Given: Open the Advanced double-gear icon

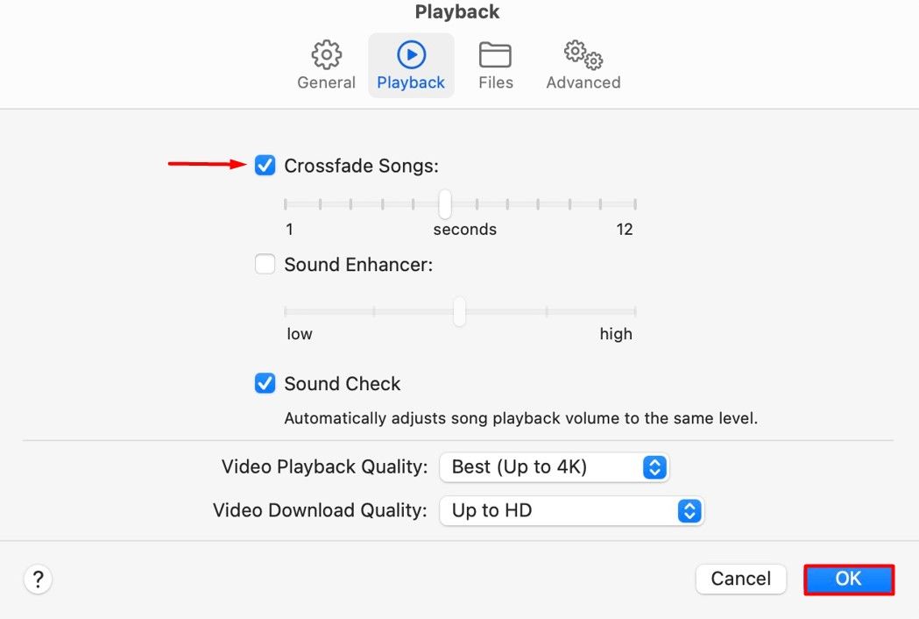Looking at the screenshot, I should point(583,55).
